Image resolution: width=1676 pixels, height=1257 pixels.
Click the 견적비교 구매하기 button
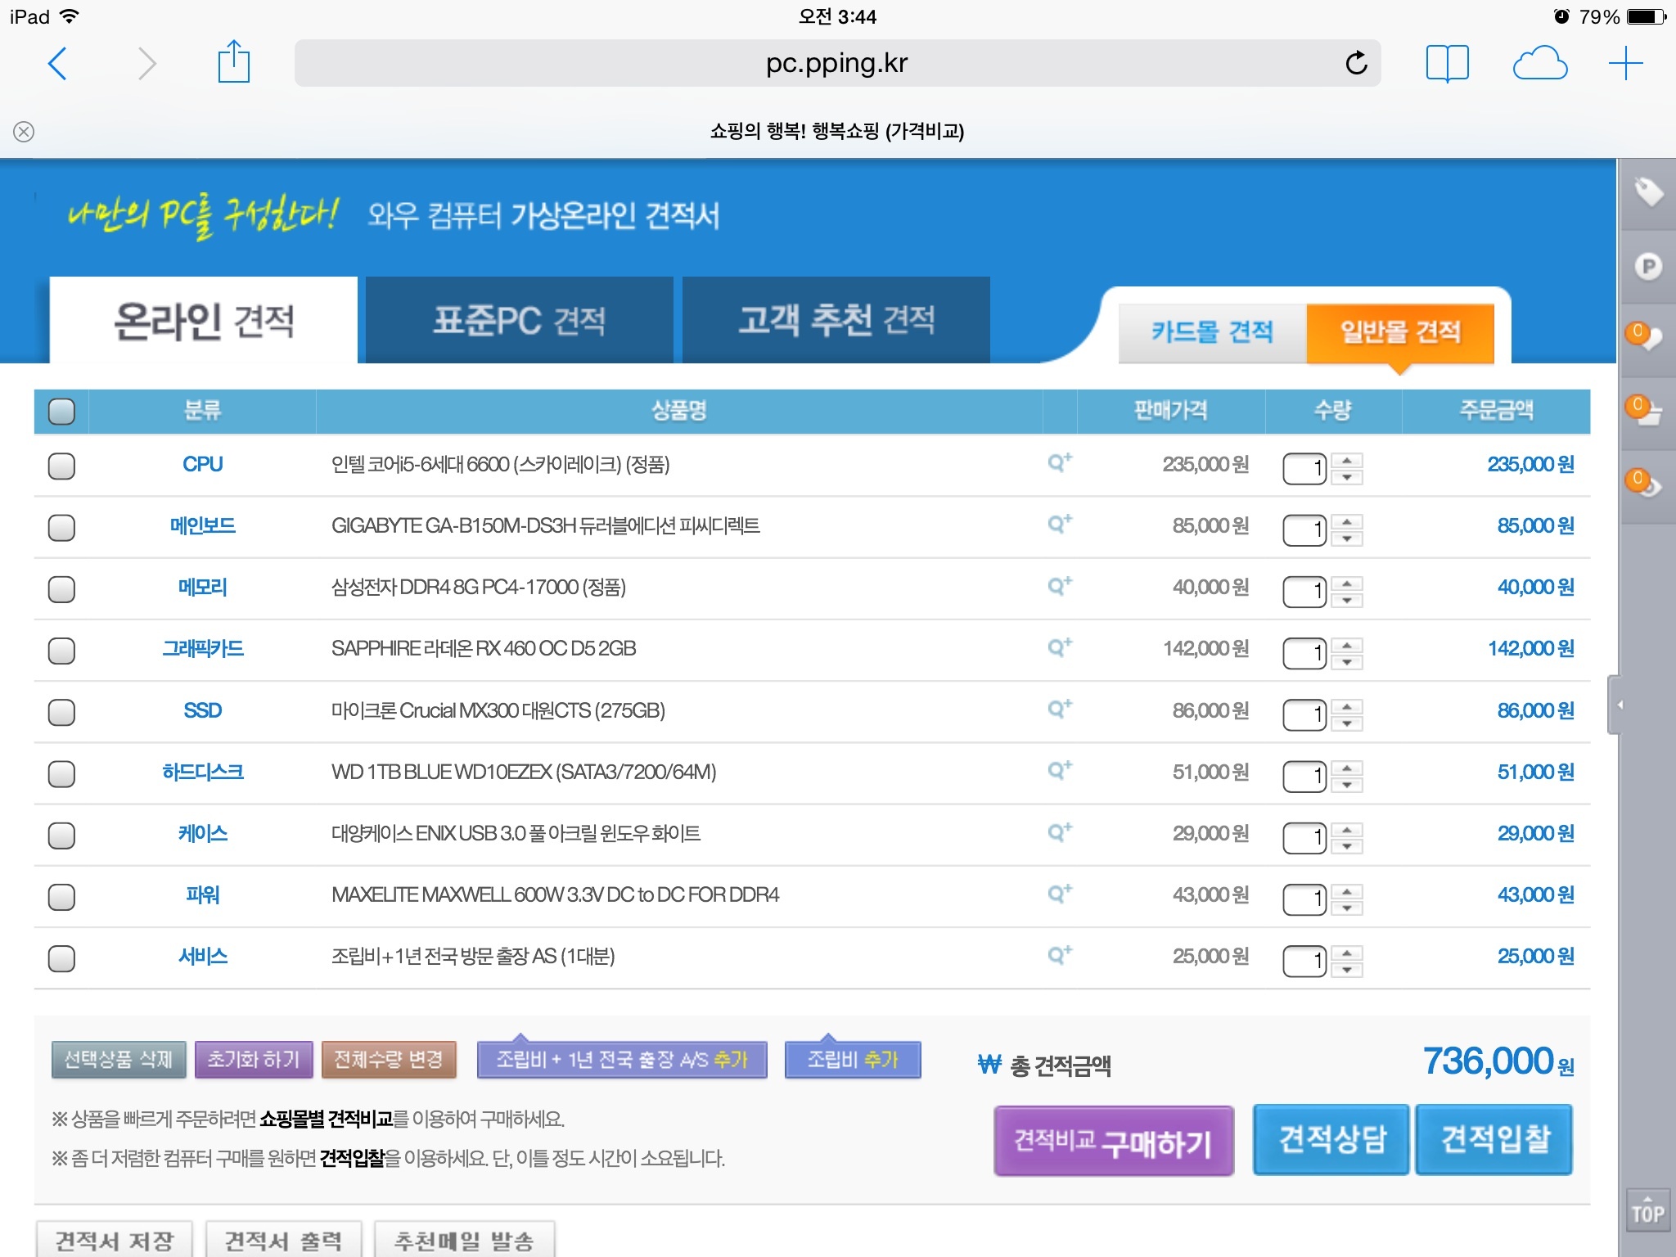[x=1113, y=1142]
